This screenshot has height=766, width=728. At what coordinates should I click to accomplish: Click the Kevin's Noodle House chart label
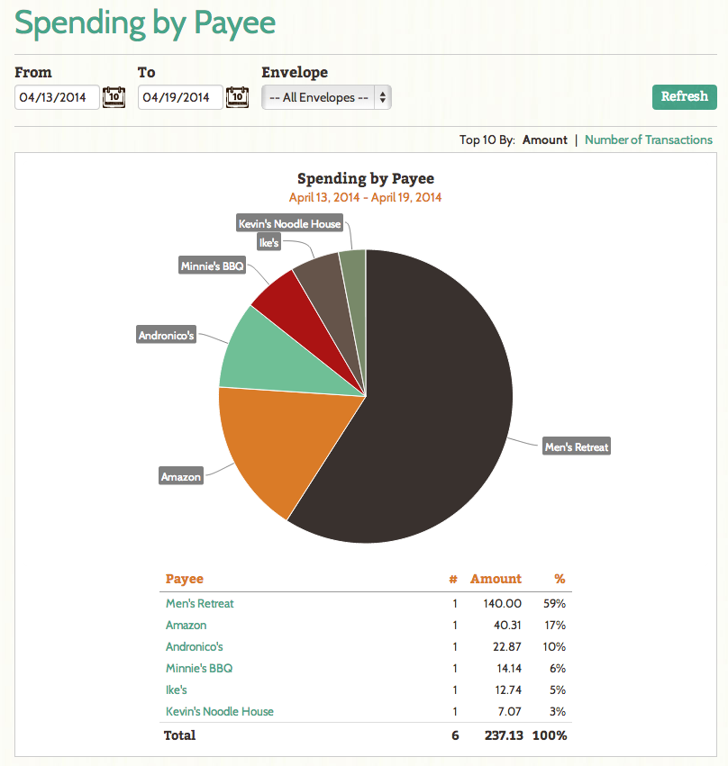(x=289, y=223)
